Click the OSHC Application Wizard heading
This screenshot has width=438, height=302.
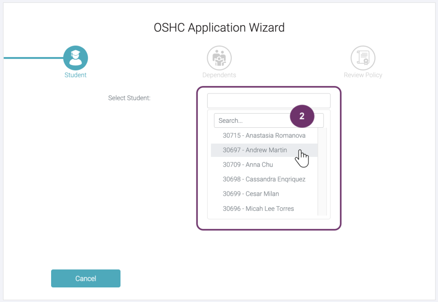[x=219, y=27]
